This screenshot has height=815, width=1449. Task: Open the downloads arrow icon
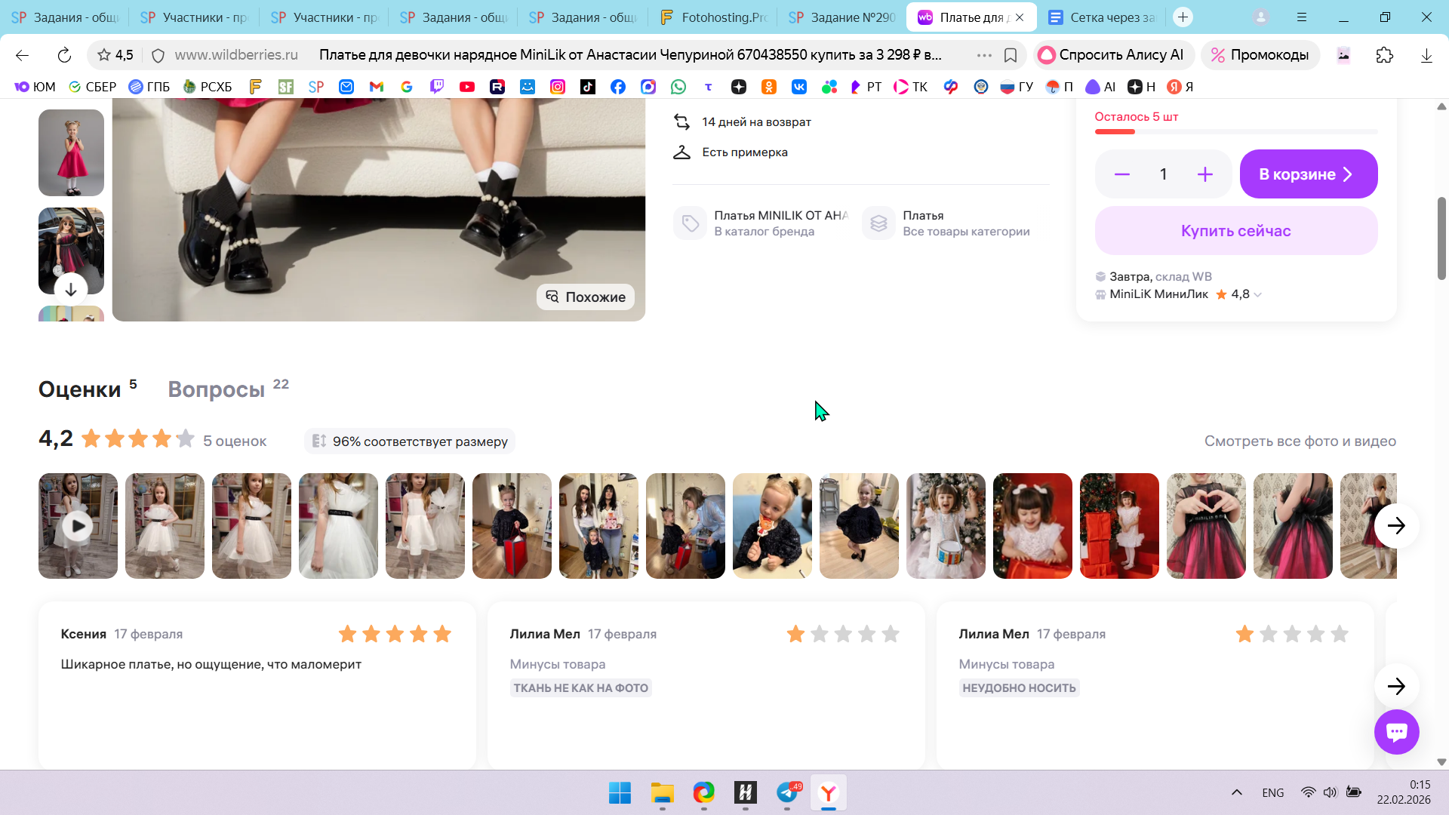(x=1426, y=55)
